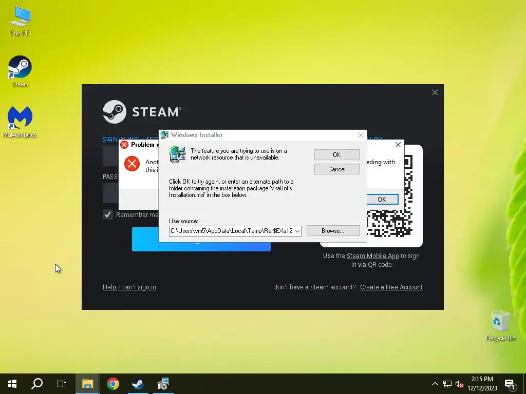This screenshot has width=526, height=394.
Task: Click Cancel in the Windows Installer dialog
Action: (337, 169)
